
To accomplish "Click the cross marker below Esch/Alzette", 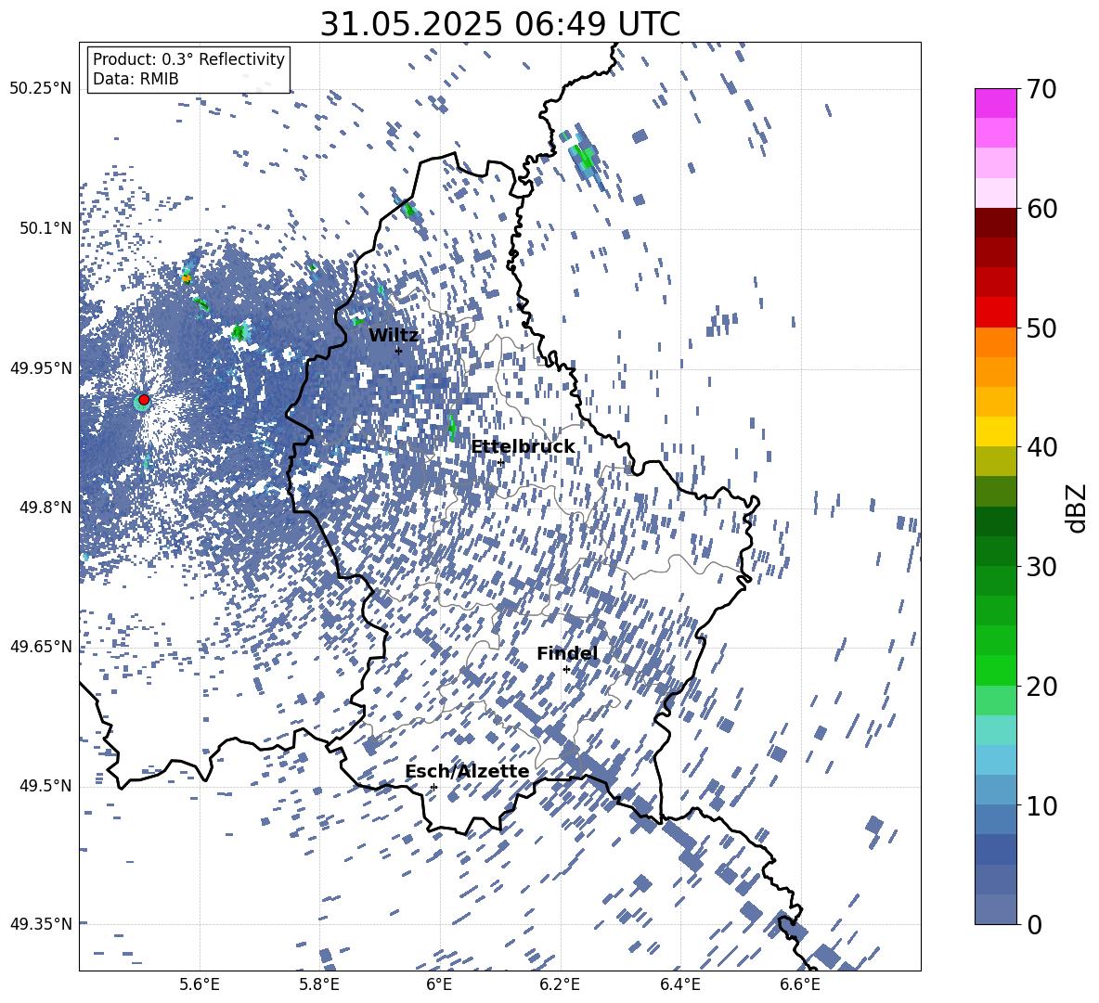I will pos(433,787).
